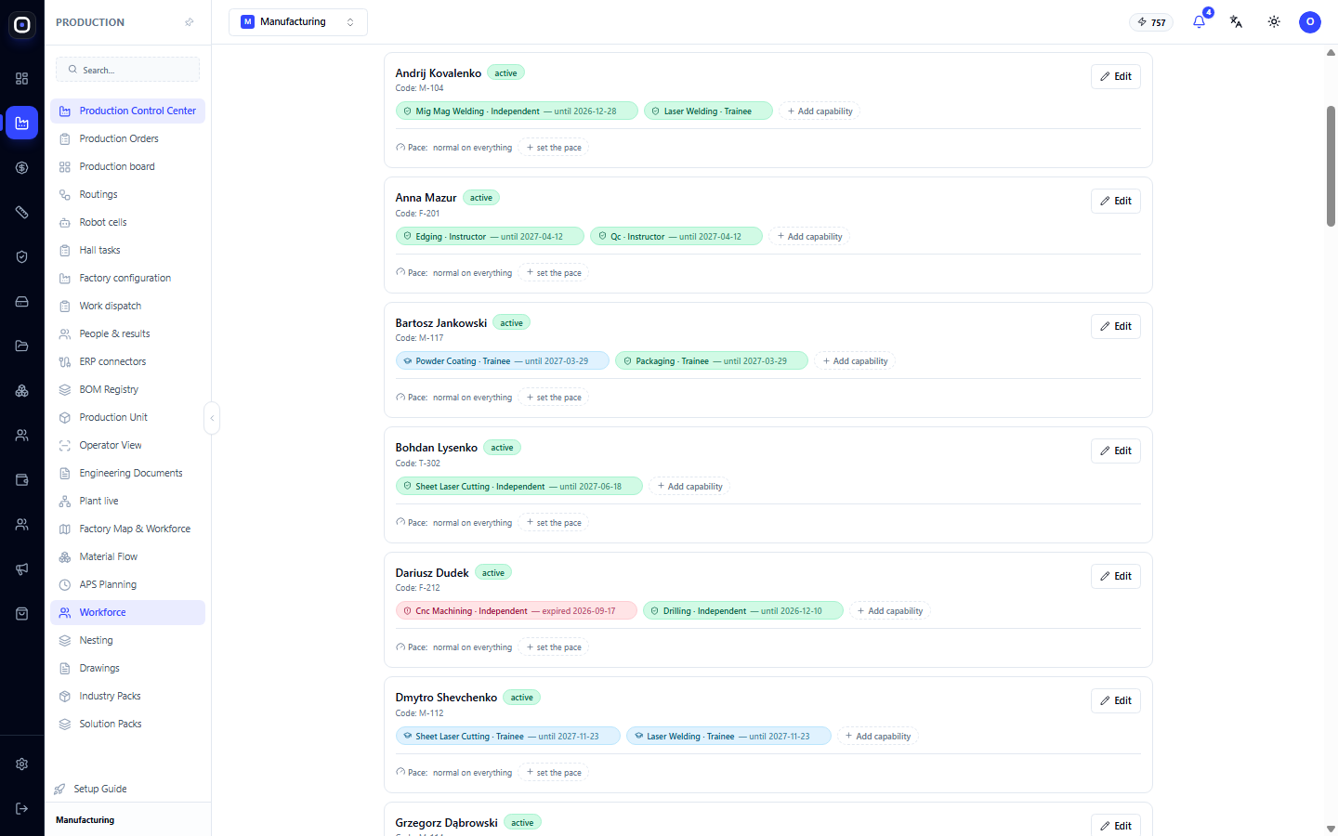Screen dimensions: 1338x836
Task: Open the wallet icon in the left rail
Action: coord(22,480)
